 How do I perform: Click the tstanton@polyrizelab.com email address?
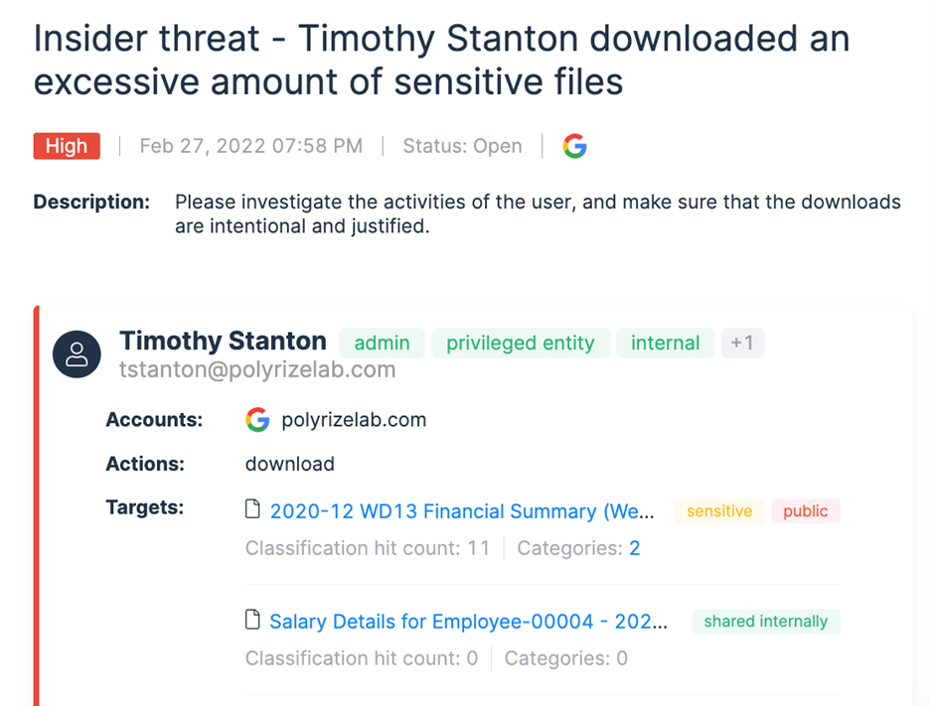click(x=257, y=370)
